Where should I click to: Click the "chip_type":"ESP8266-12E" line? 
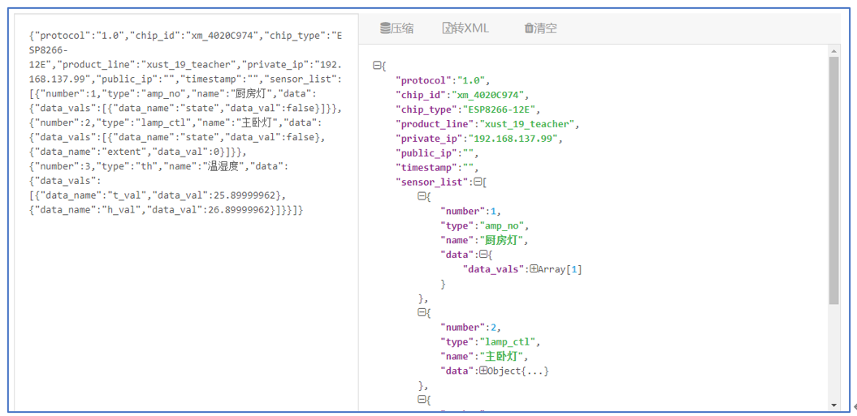468,109
